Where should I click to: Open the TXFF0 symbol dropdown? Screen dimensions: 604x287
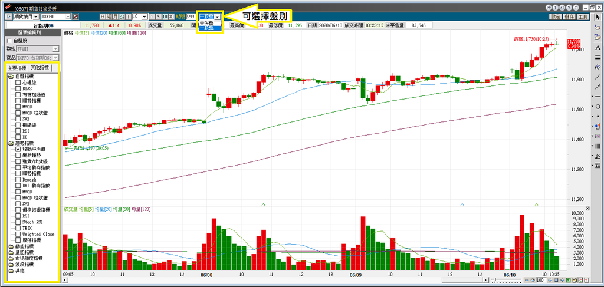[68, 17]
